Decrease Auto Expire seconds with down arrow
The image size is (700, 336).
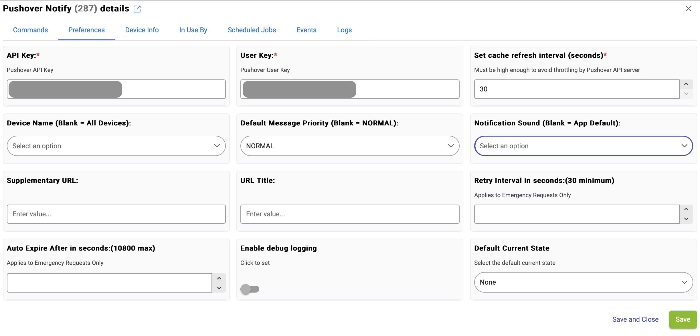219,288
